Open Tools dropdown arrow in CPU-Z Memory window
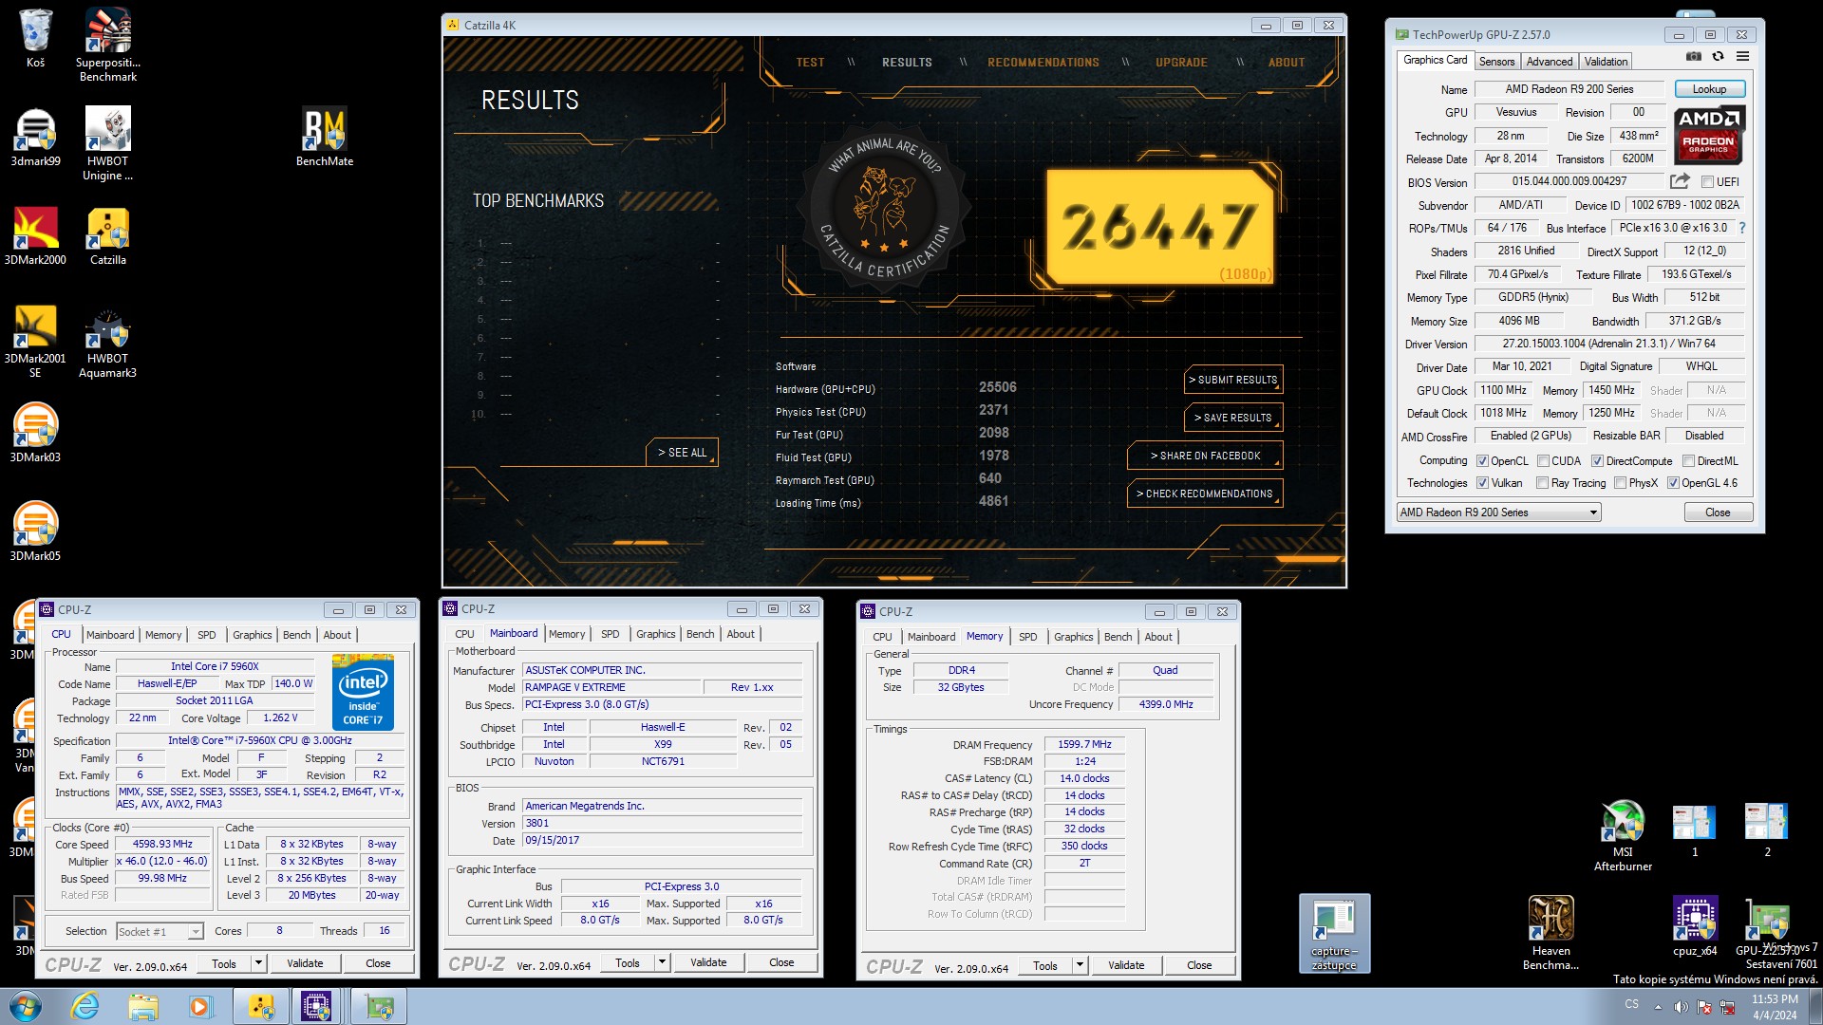This screenshot has width=1823, height=1025. (1080, 965)
